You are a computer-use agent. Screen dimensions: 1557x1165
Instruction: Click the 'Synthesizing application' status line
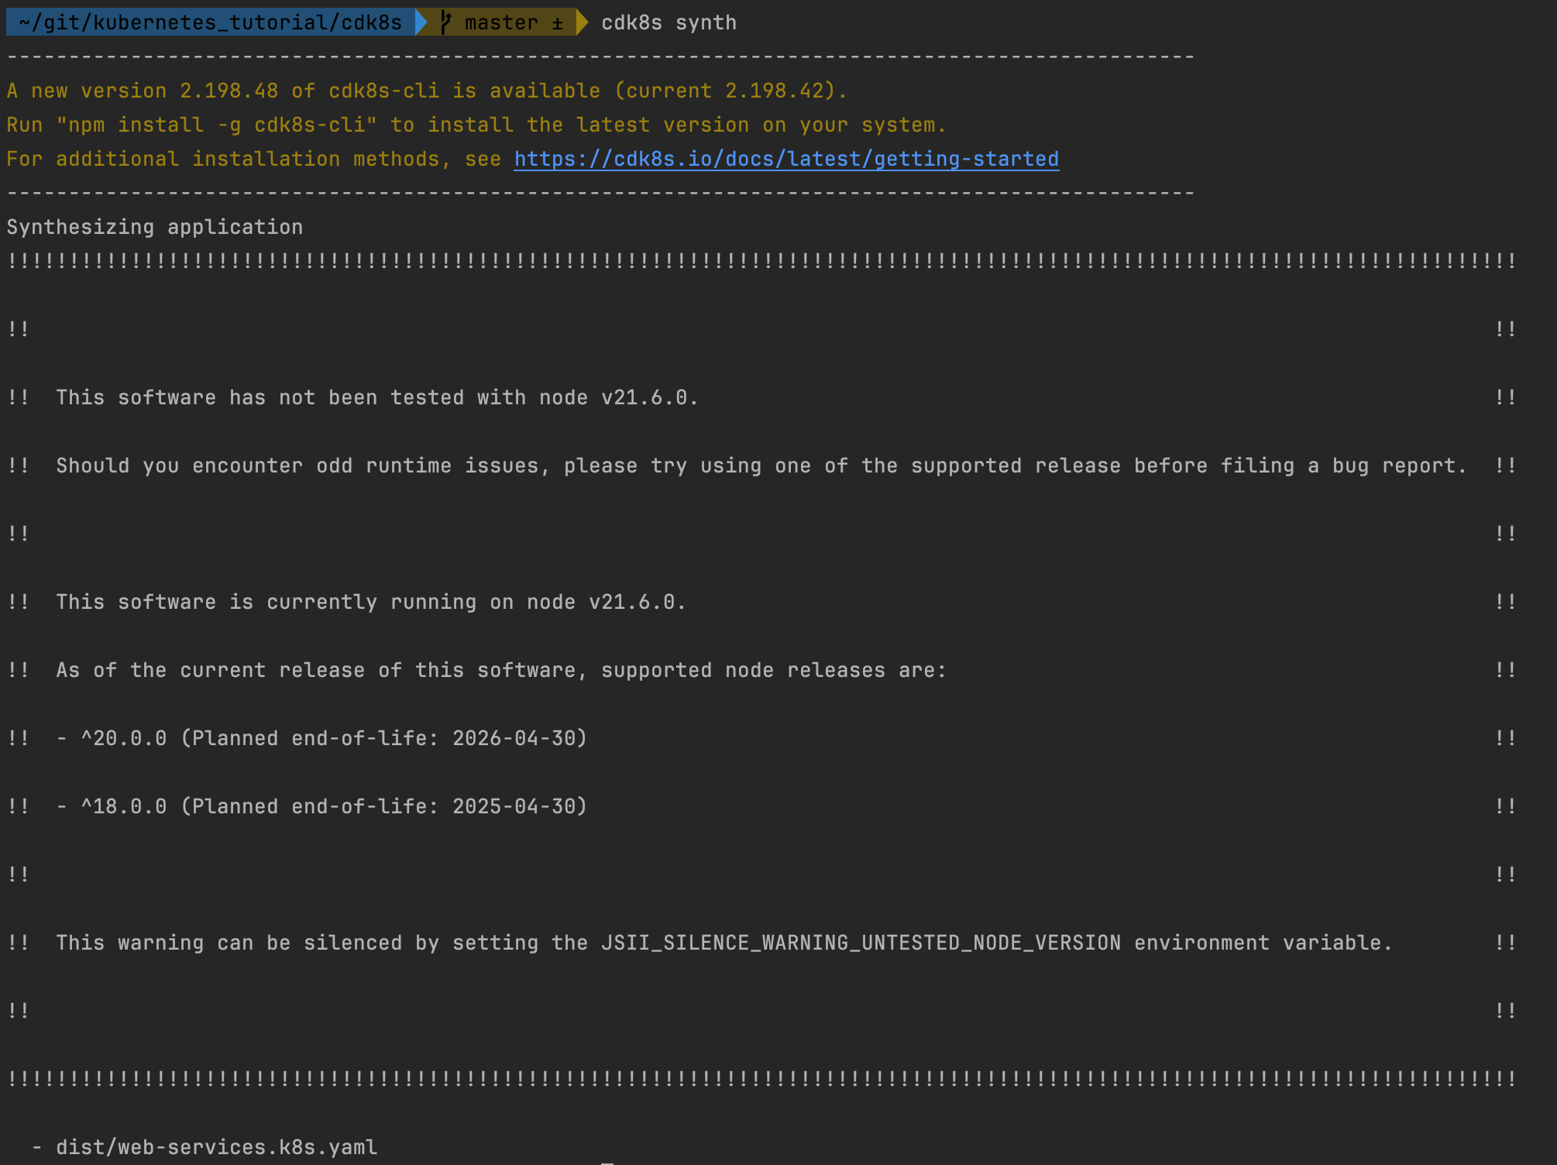[x=155, y=227]
